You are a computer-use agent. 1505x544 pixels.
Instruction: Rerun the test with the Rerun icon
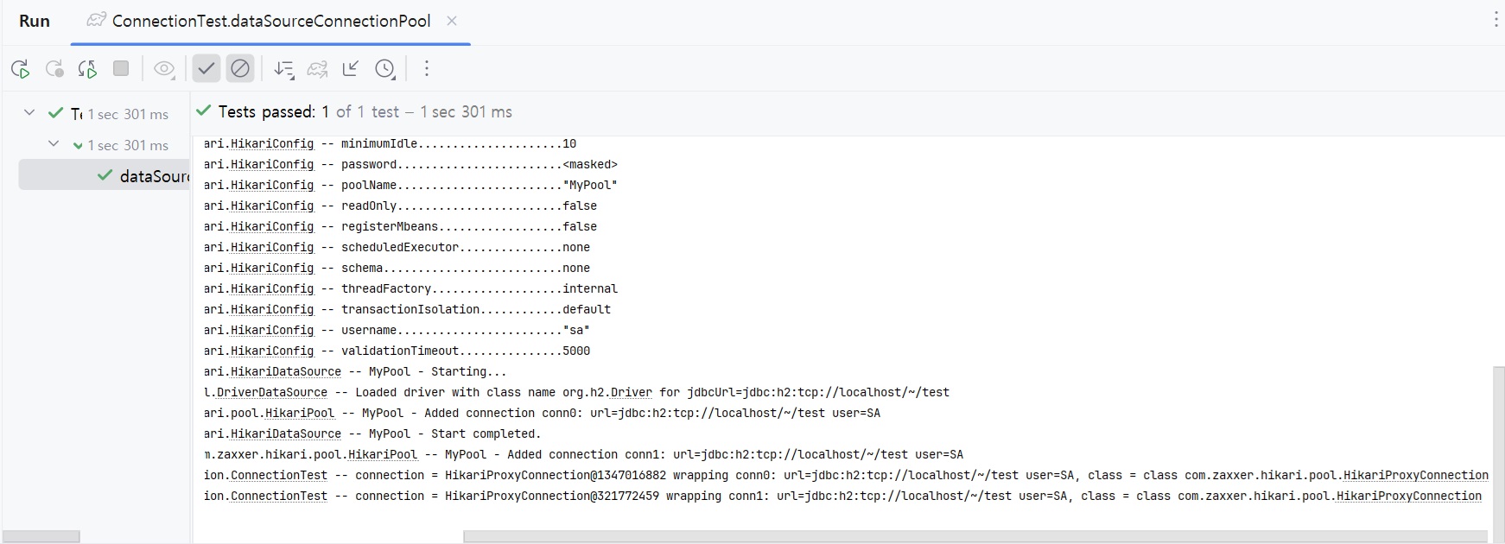click(21, 69)
